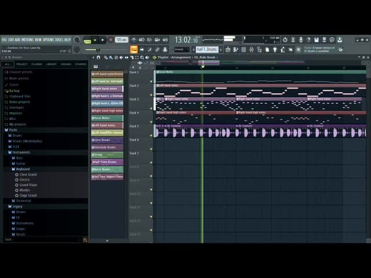Toggle the playlist magnet snap icon

pyautogui.click(x=99, y=57)
